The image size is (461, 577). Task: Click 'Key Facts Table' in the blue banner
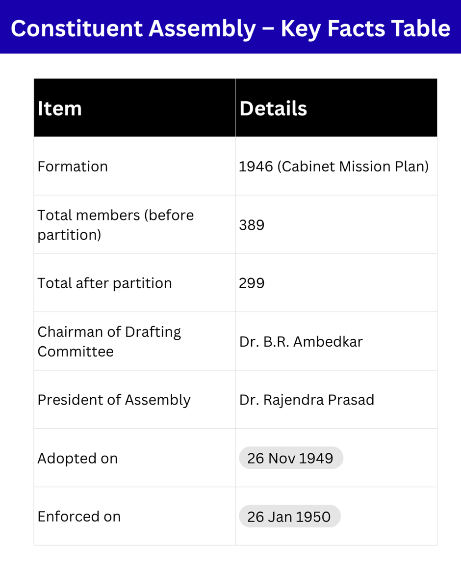click(365, 28)
